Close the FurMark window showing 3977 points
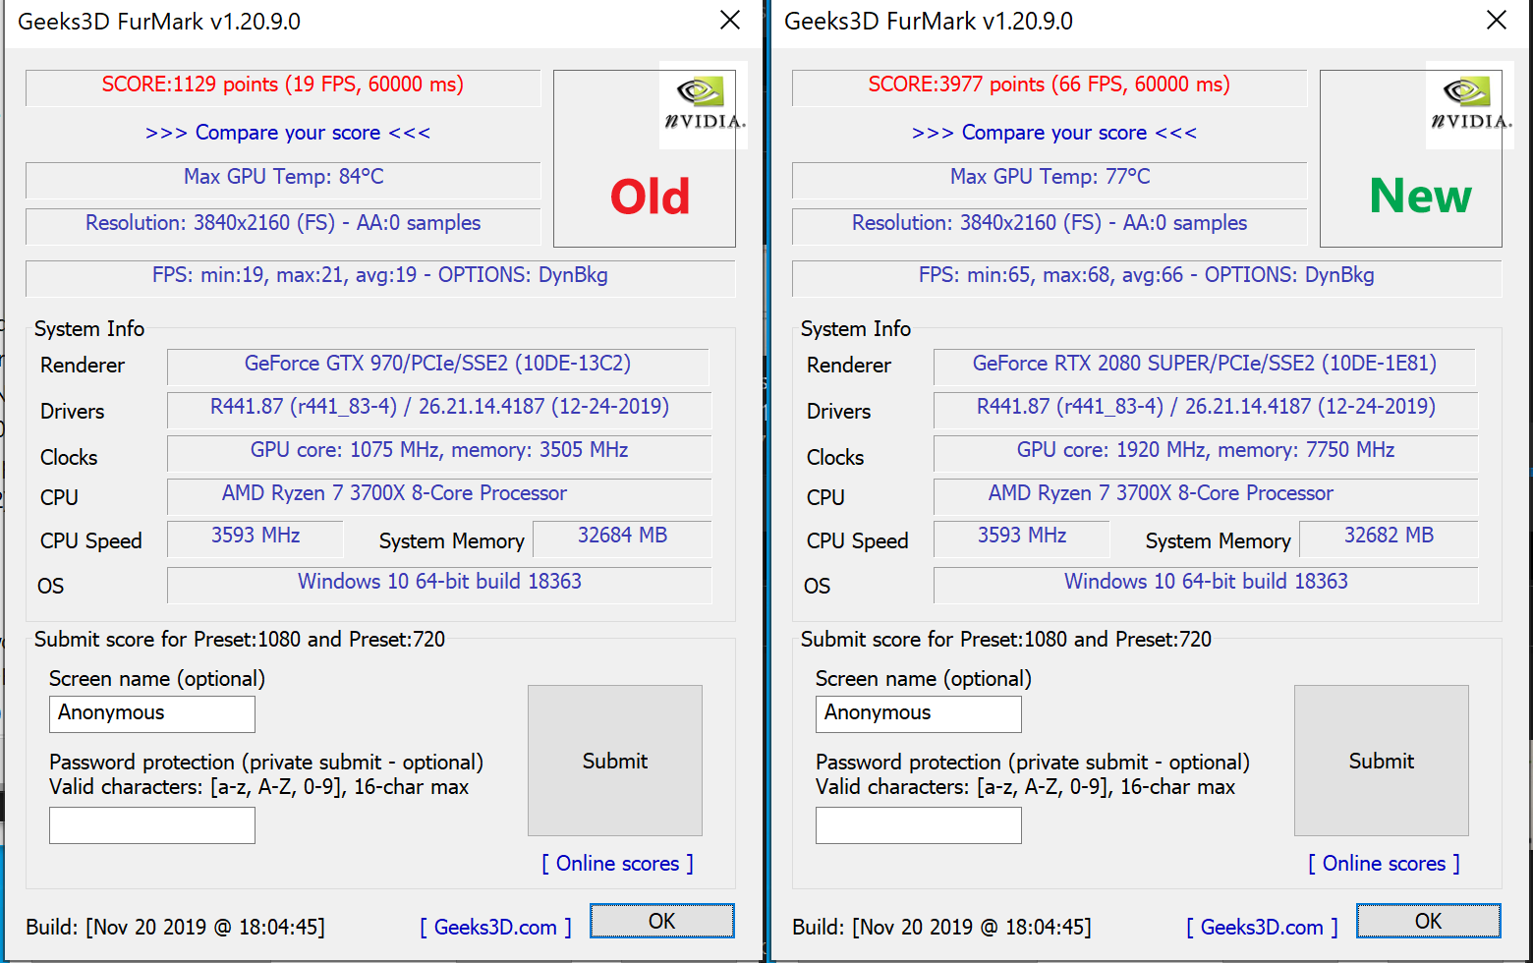1533x963 pixels. click(1496, 21)
